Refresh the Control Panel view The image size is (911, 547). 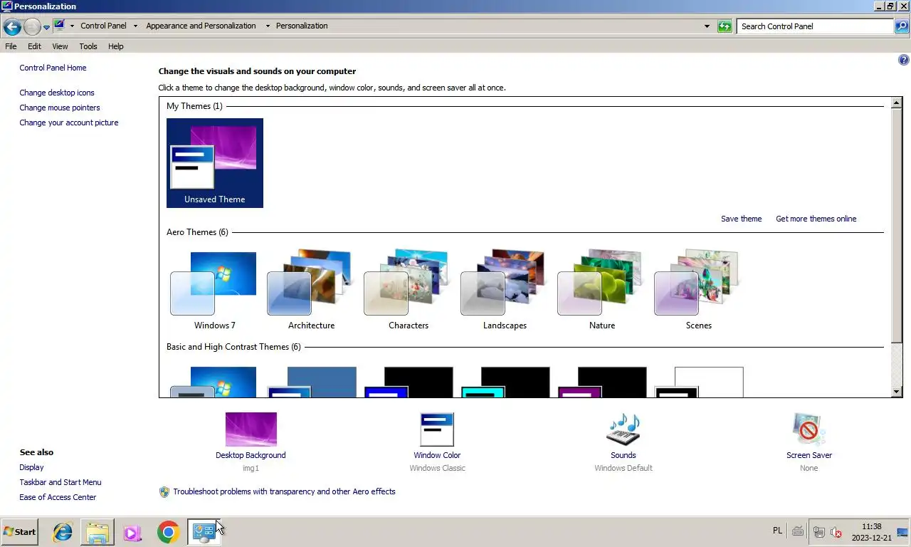[725, 26]
